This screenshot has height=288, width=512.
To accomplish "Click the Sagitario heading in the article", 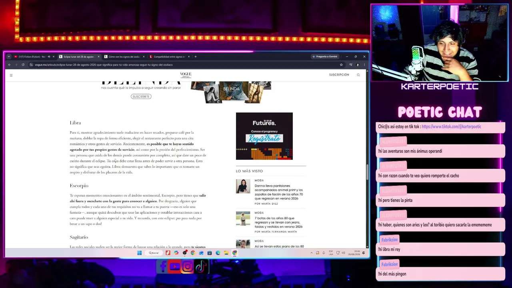I will click(79, 237).
